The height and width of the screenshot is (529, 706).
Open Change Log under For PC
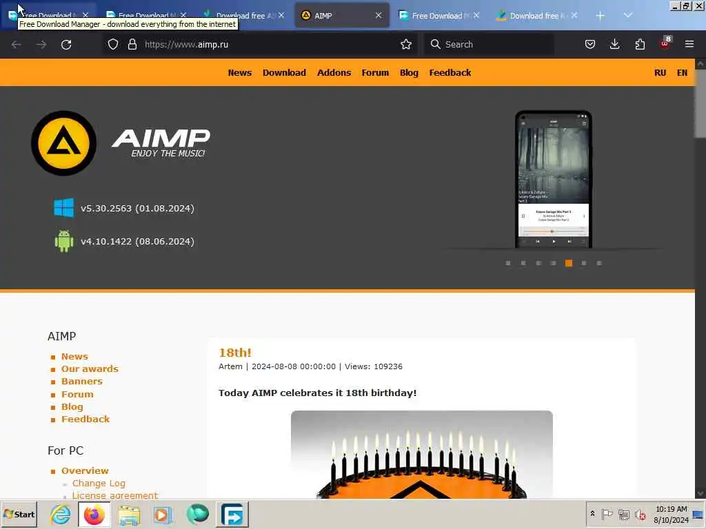99,483
